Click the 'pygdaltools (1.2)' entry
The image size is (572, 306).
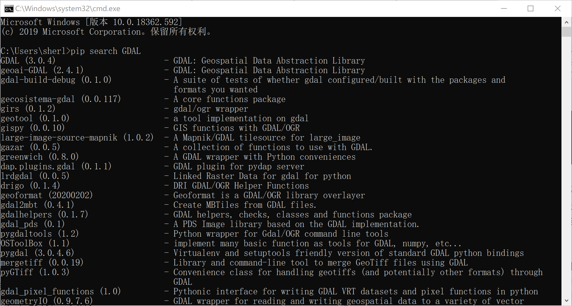click(x=40, y=234)
